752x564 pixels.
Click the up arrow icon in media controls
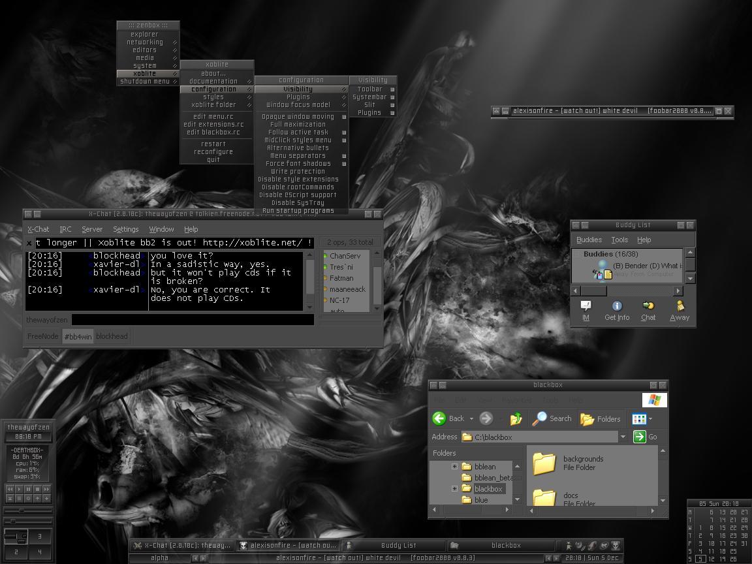pyautogui.click(x=37, y=499)
